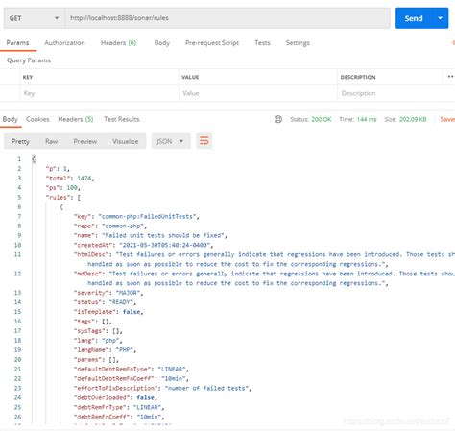
Task: Click the "severity": "MAJOR" line
Action: click(108, 293)
